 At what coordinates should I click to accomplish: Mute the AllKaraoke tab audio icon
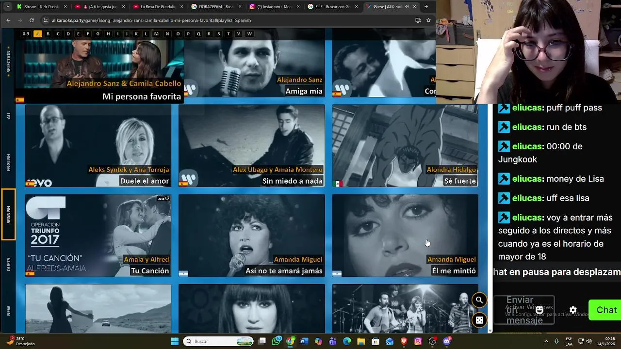[x=407, y=7]
